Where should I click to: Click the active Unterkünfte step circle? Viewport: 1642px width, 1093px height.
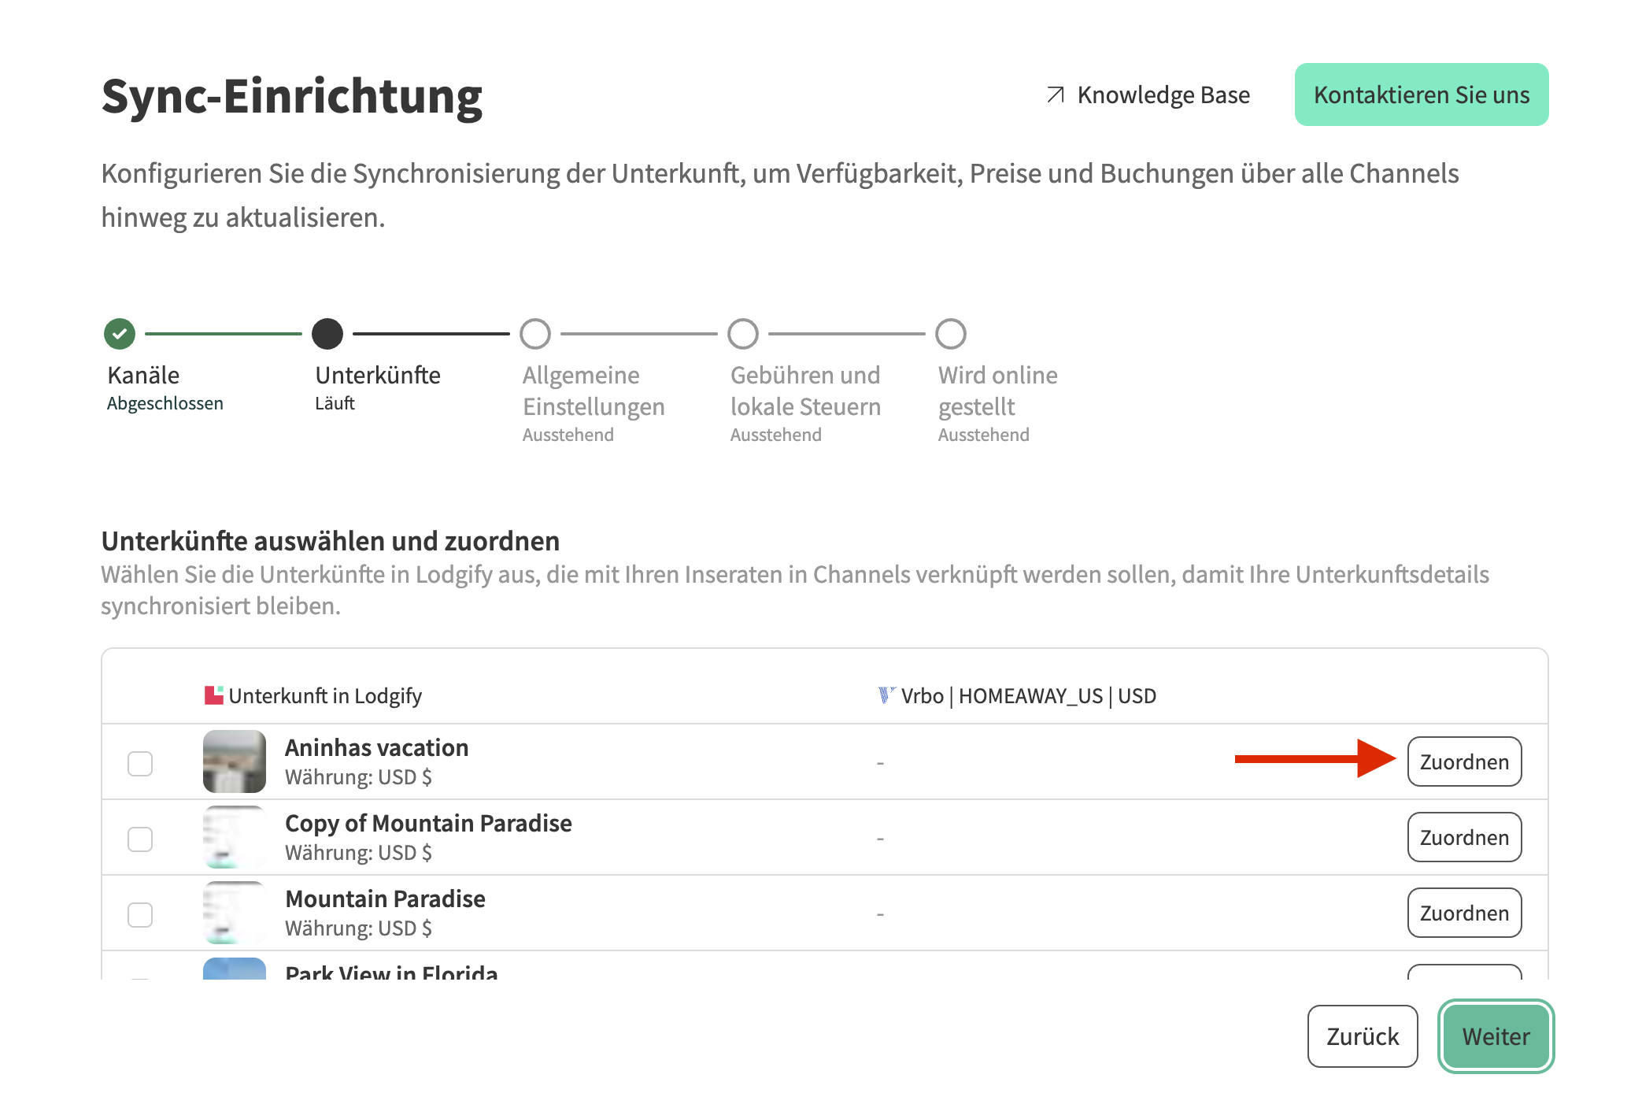[327, 334]
